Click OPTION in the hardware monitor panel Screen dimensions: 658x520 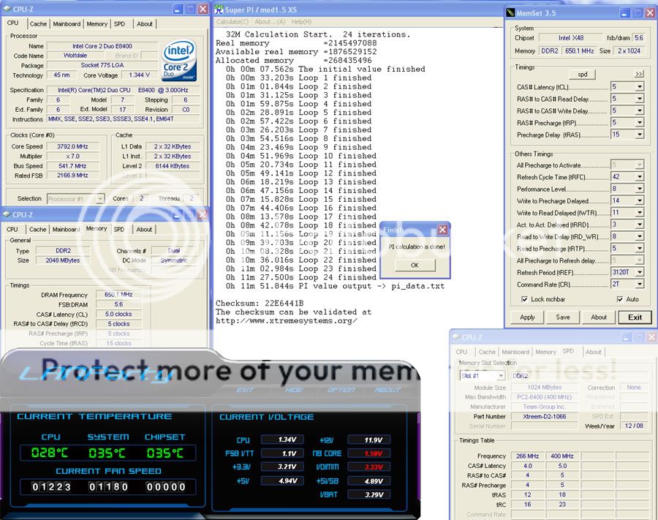(341, 390)
